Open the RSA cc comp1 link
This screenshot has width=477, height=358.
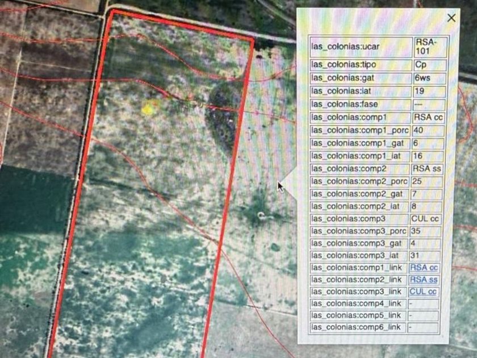tap(424, 267)
